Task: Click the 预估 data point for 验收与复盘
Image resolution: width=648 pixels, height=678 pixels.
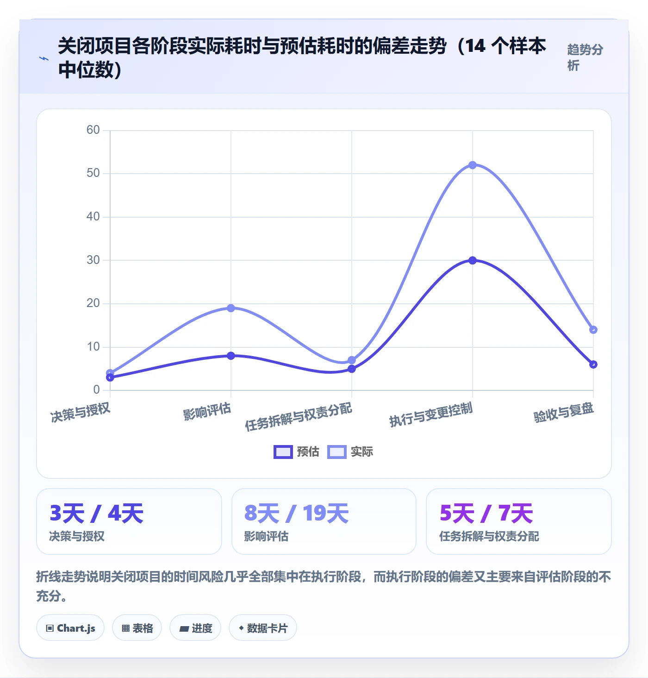Action: (593, 364)
